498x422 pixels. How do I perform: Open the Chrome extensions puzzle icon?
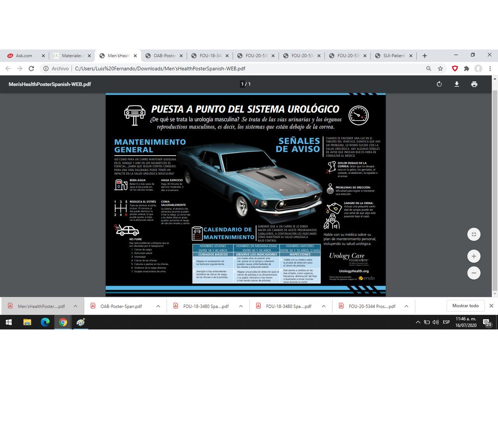pyautogui.click(x=466, y=68)
